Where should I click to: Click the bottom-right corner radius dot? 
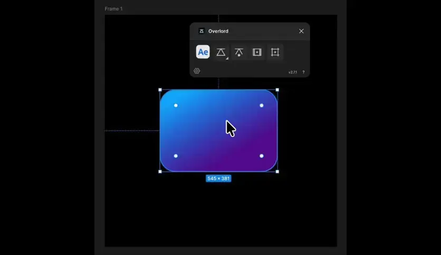click(x=262, y=156)
